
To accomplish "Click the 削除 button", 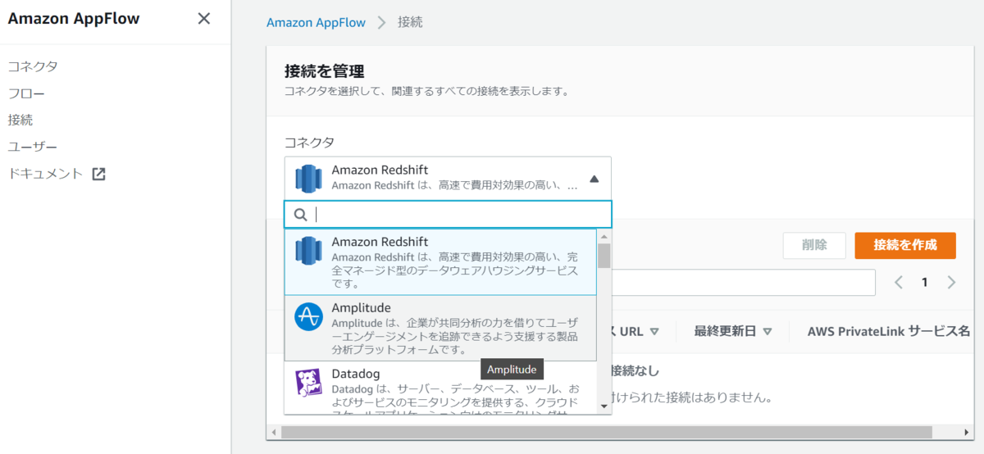I will 814,245.
